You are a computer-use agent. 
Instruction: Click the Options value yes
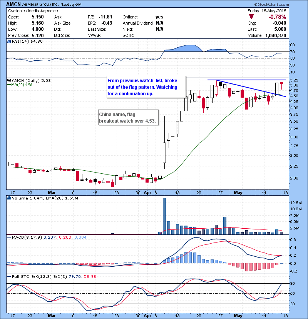point(159,17)
